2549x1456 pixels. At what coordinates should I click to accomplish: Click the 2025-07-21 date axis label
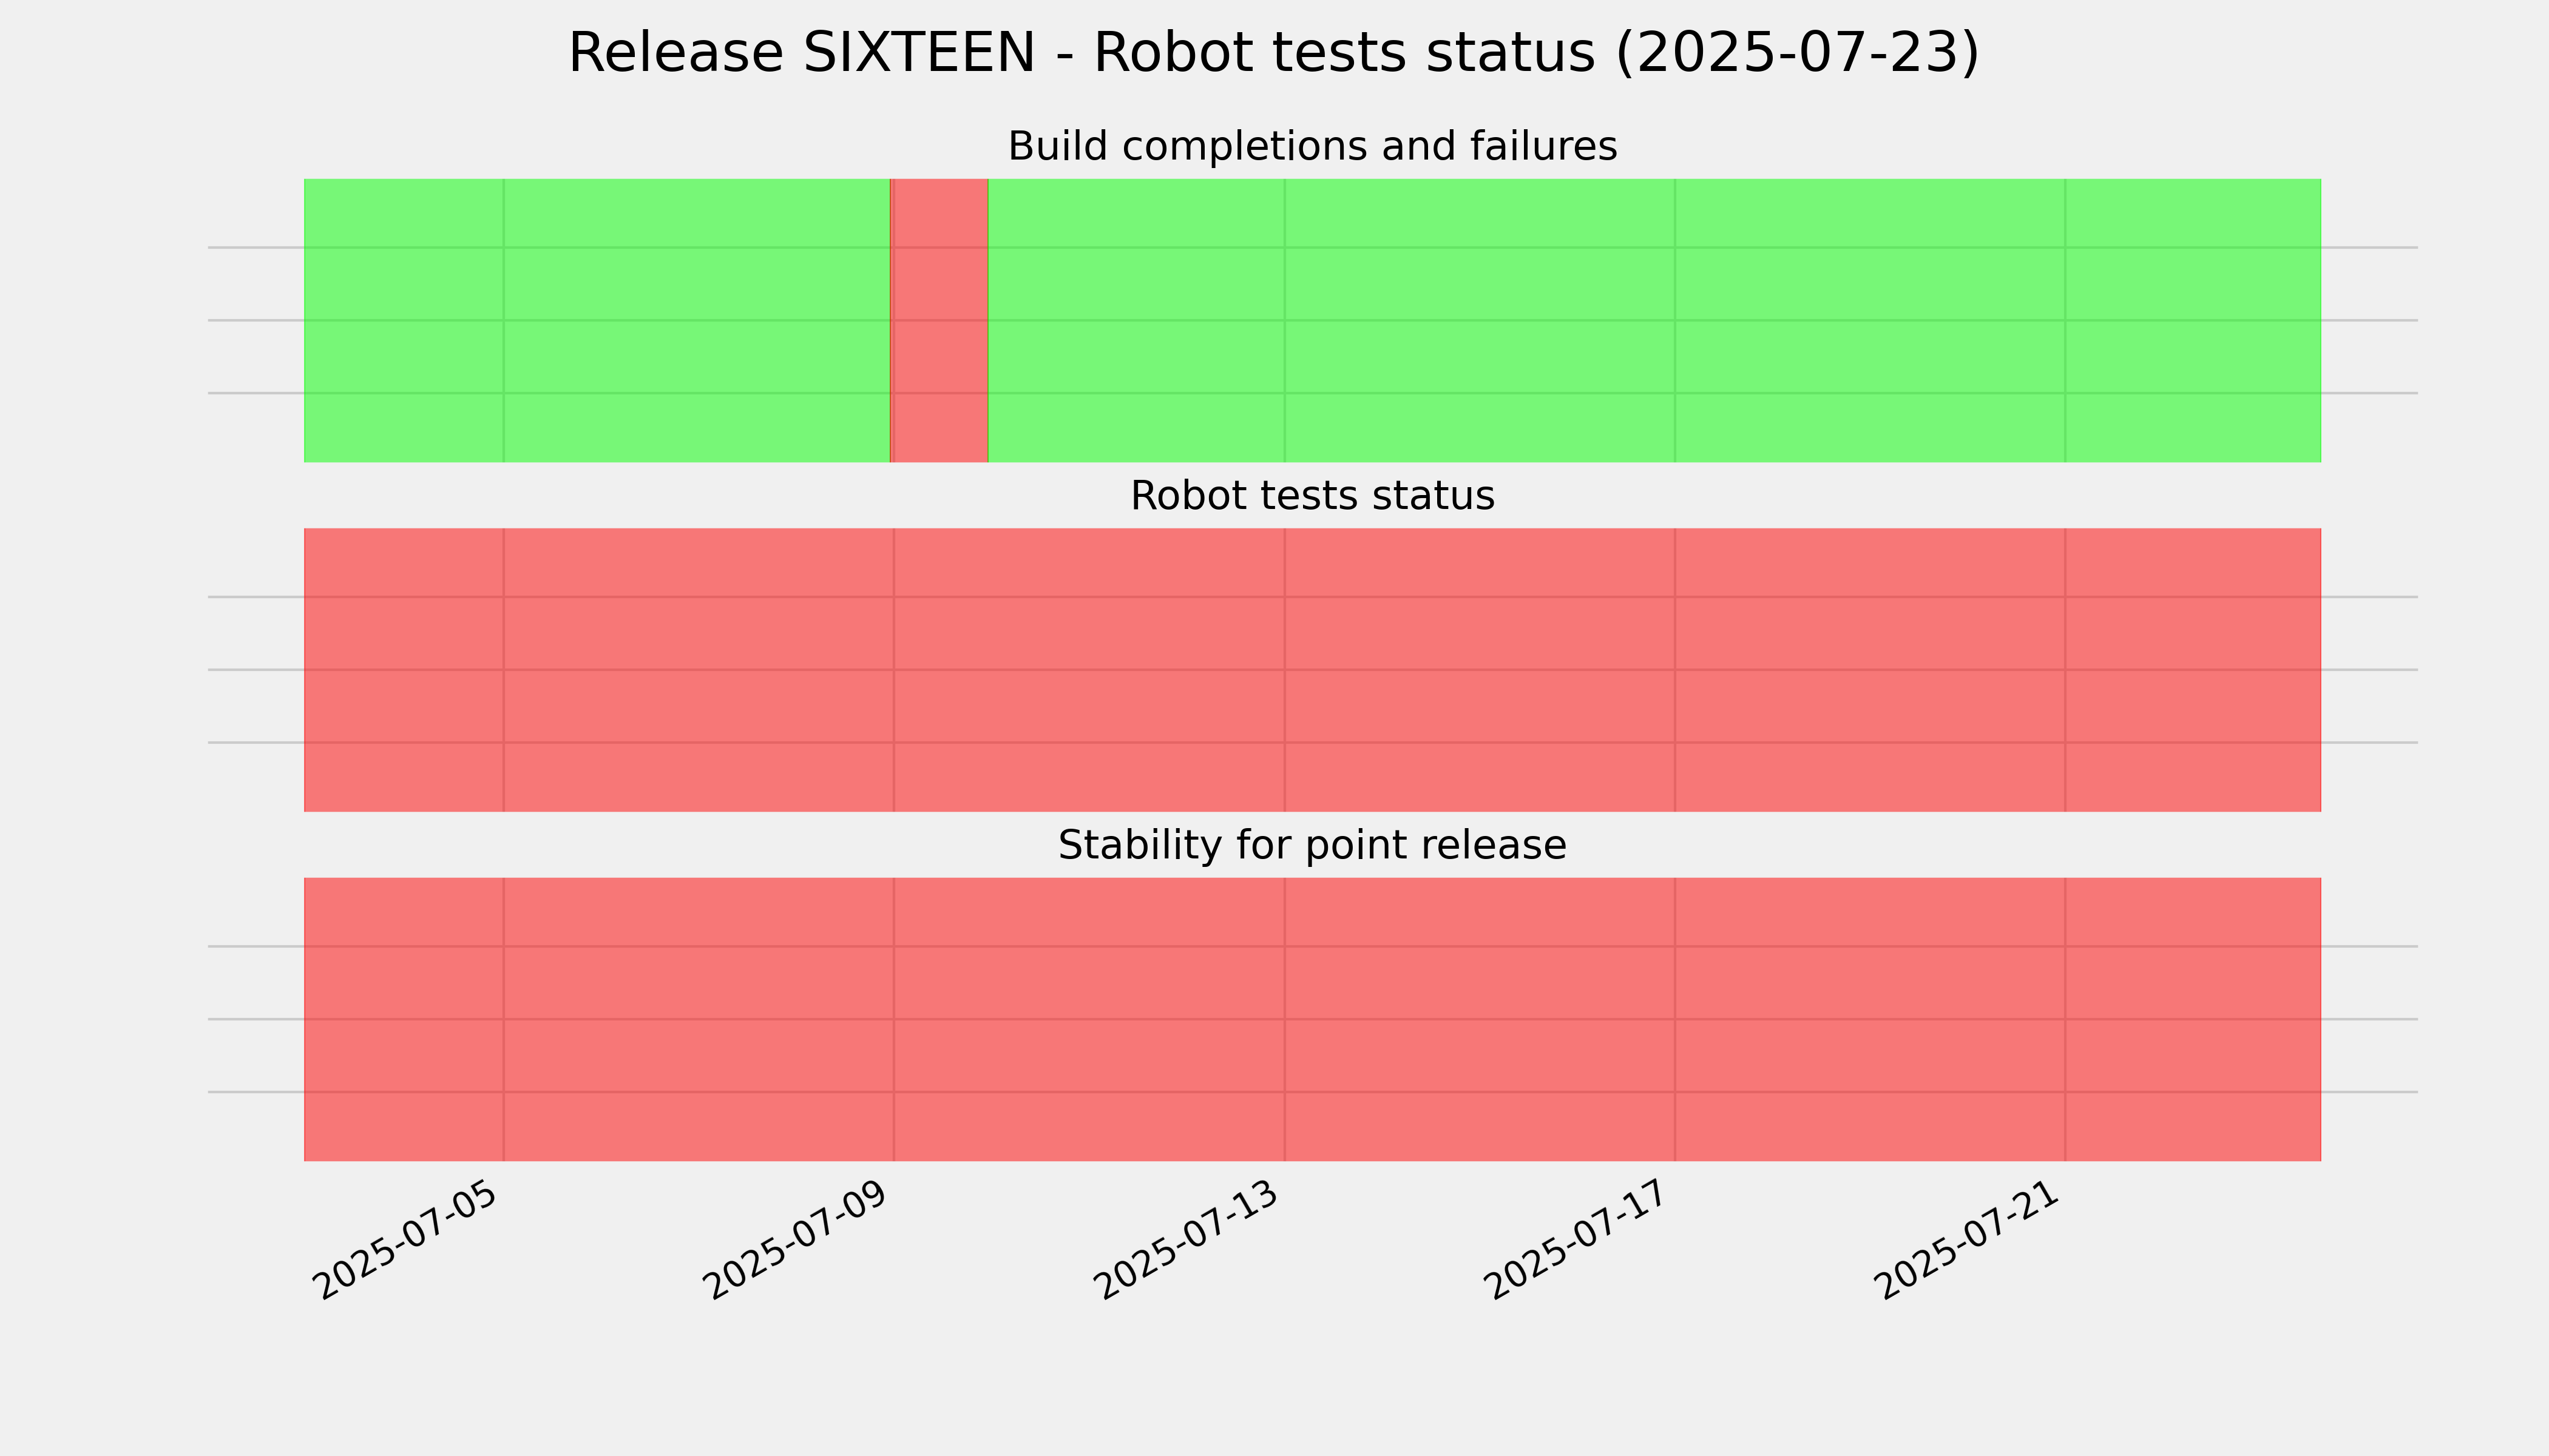1967,1240
